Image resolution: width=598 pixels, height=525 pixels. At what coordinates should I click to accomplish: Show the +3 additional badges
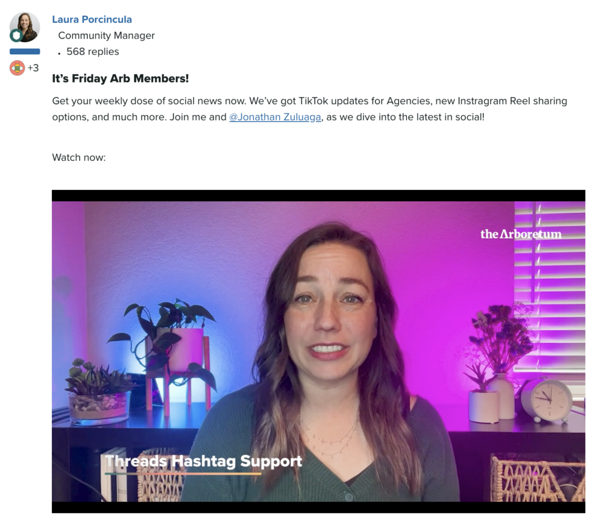33,68
